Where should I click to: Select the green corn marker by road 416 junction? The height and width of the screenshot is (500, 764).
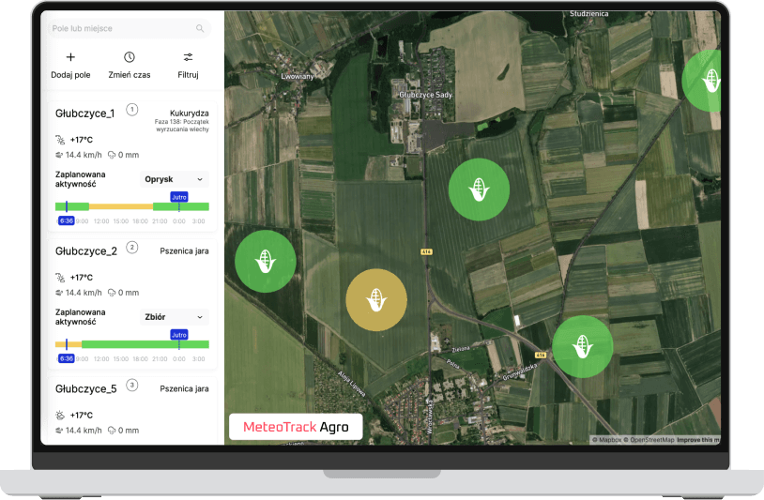click(583, 347)
